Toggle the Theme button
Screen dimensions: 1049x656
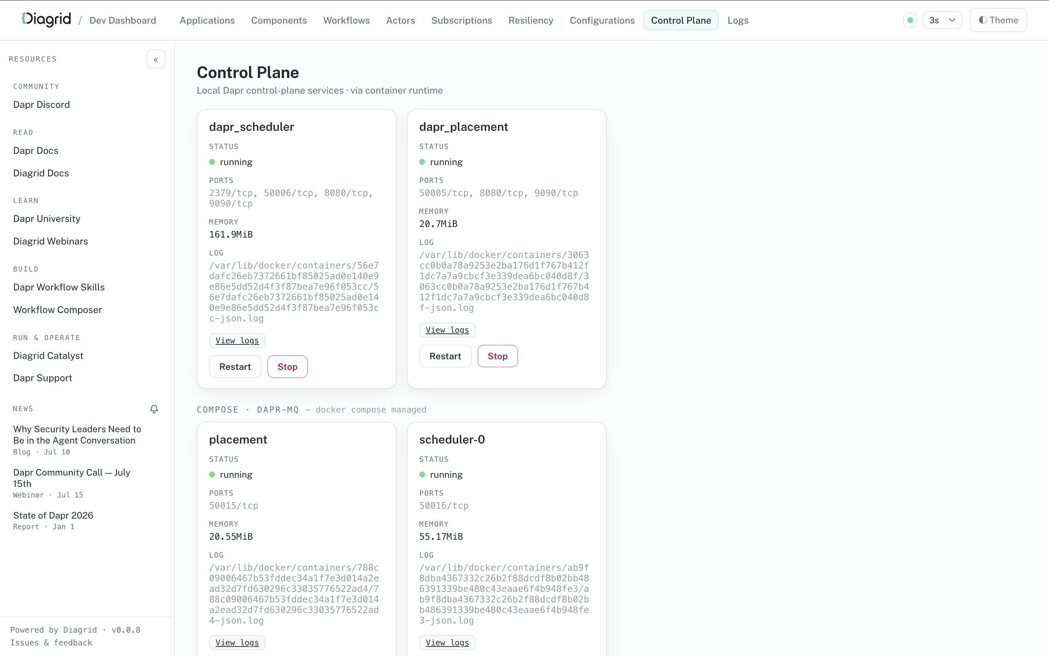point(998,20)
